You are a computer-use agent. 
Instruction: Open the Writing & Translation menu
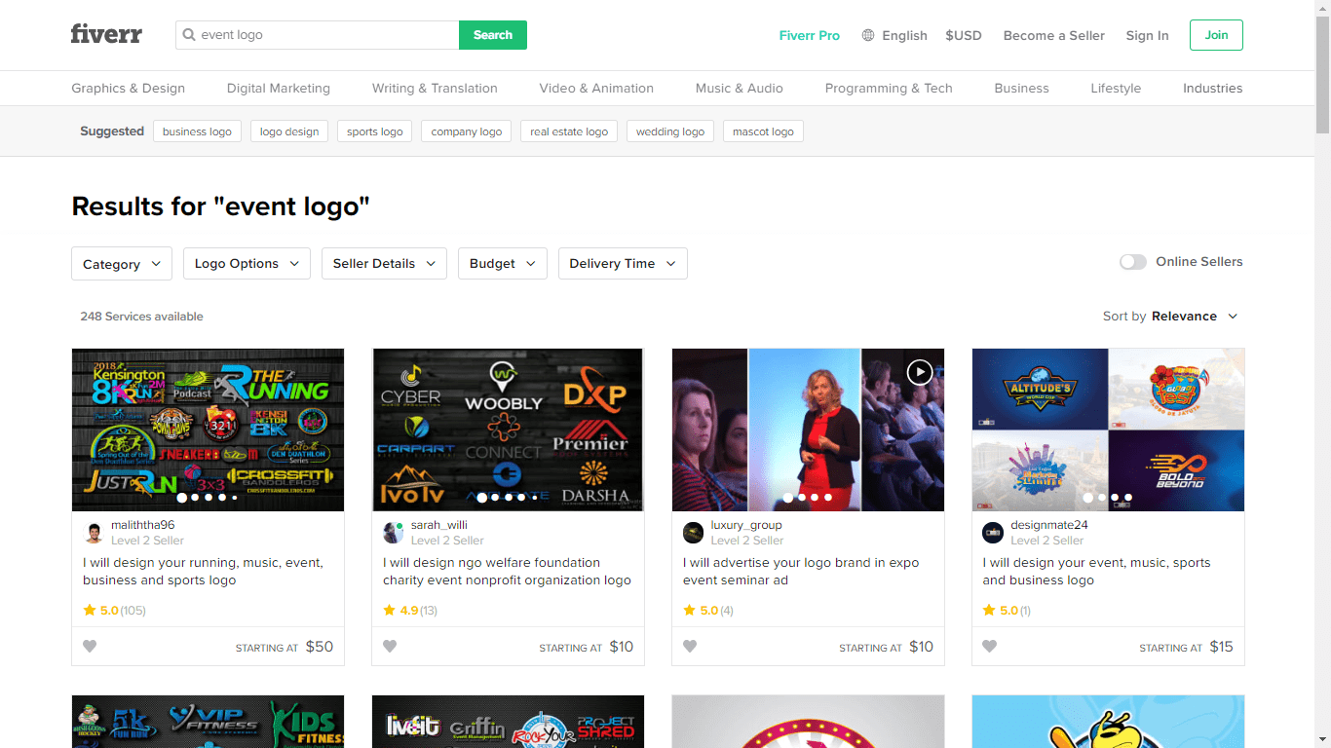(435, 88)
